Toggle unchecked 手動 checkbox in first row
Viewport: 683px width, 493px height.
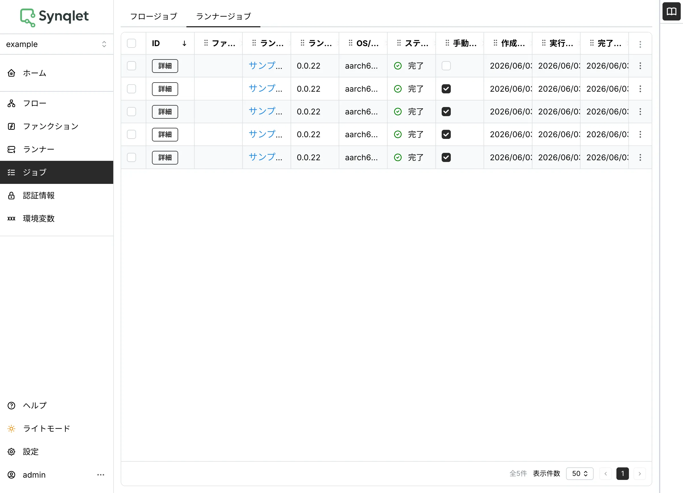coord(446,66)
